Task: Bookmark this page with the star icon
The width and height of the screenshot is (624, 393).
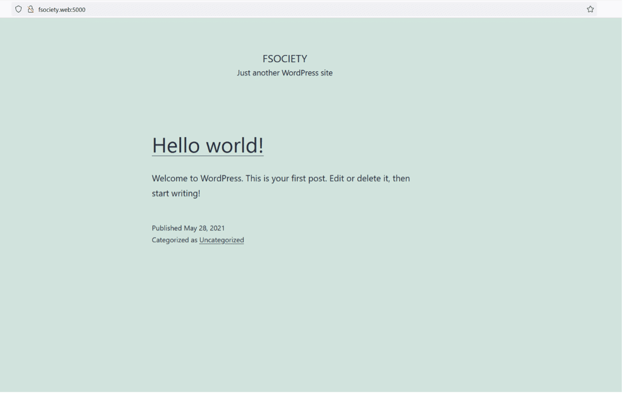Action: point(590,9)
